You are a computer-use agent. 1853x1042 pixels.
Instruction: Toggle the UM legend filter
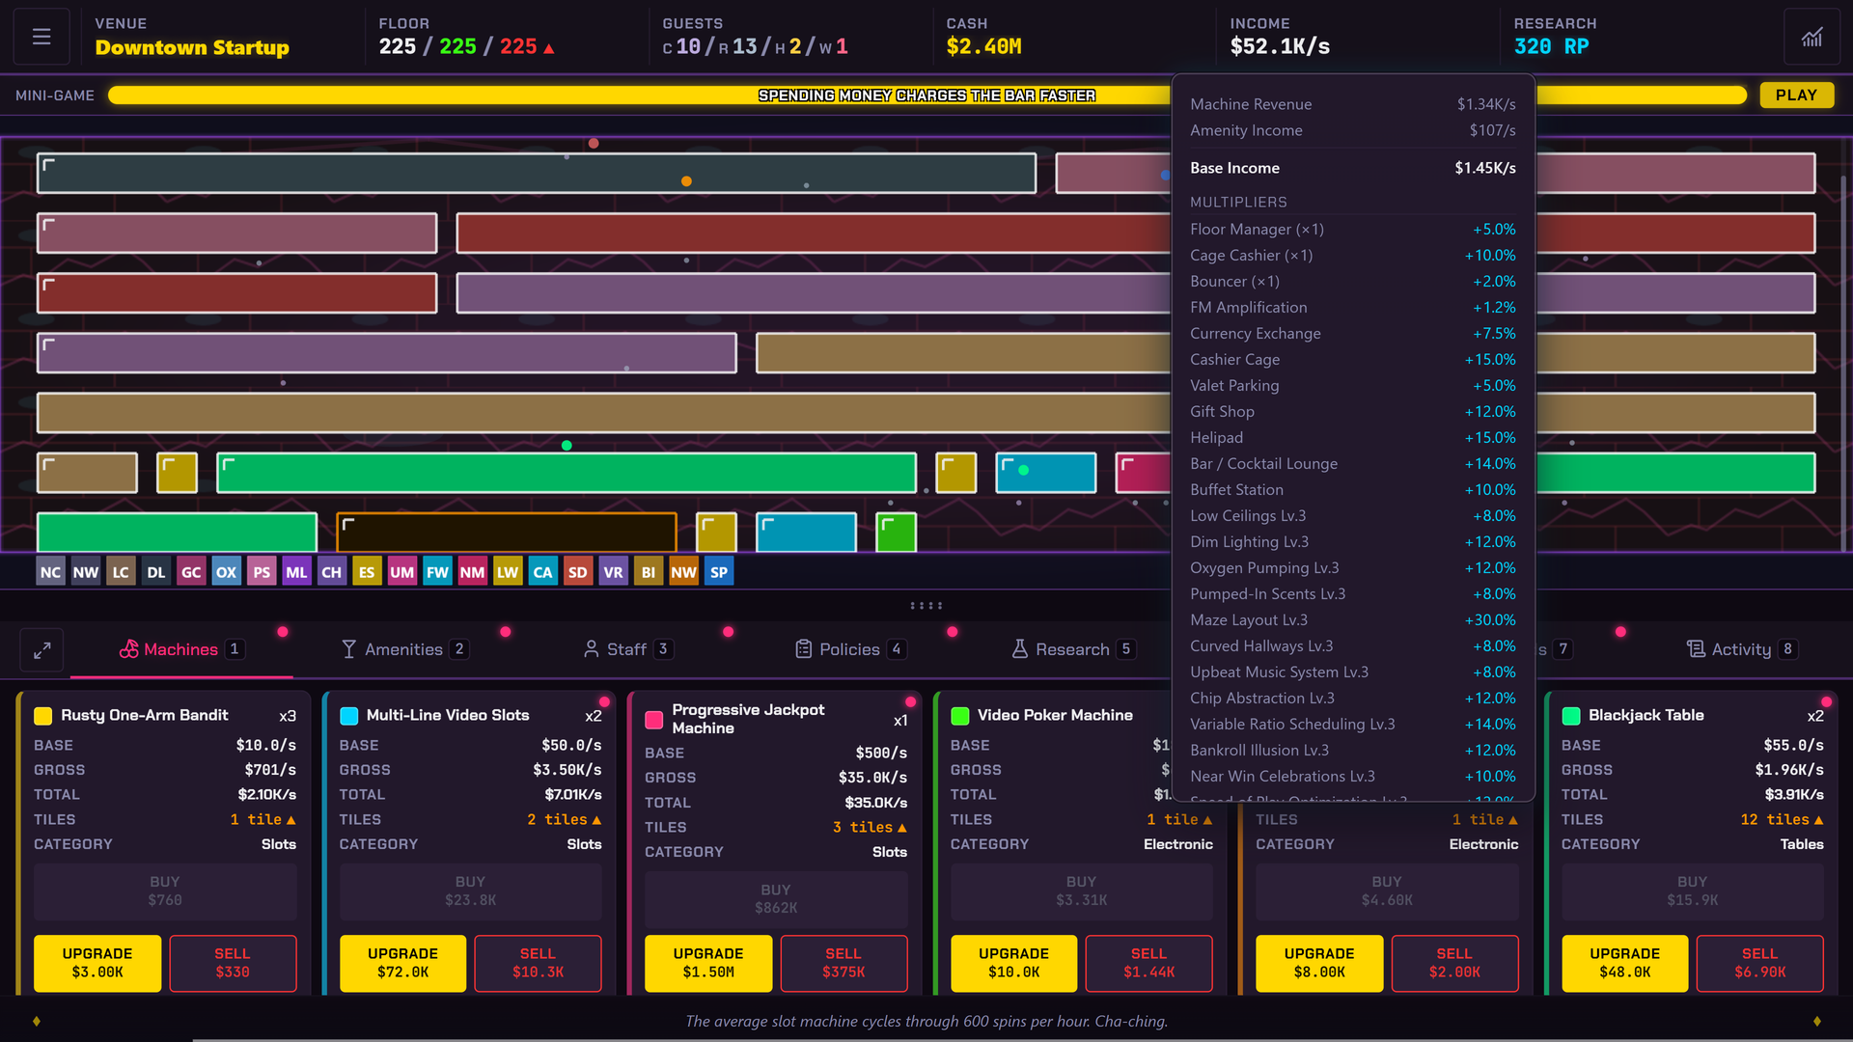(401, 572)
